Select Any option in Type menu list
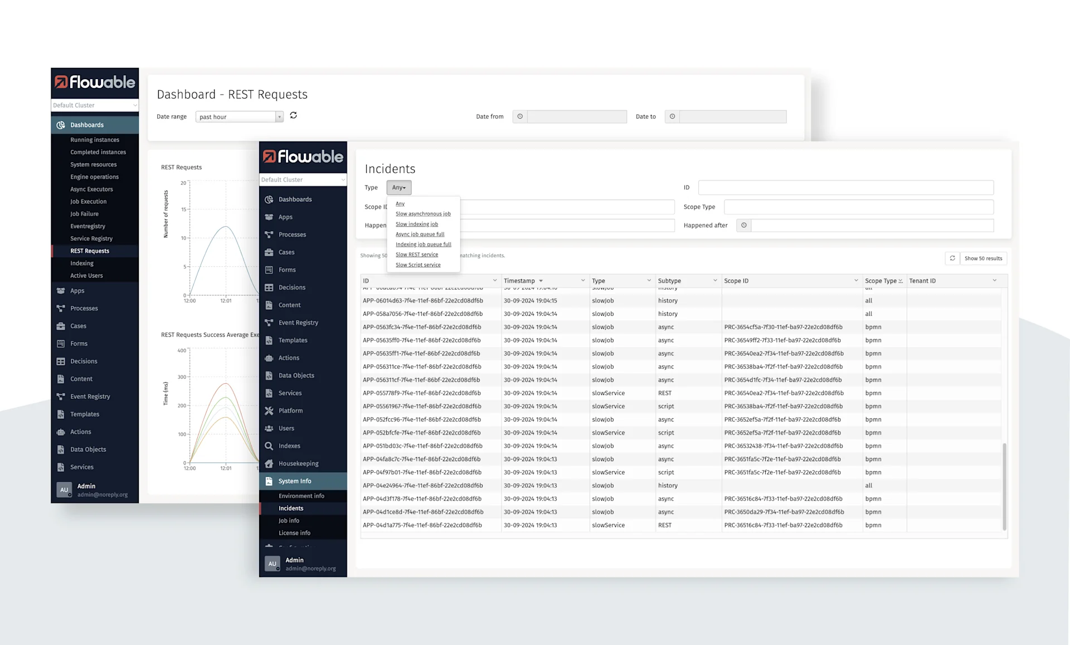This screenshot has width=1070, height=645. [400, 204]
